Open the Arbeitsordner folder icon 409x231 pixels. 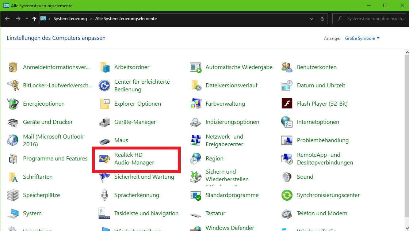pos(104,67)
